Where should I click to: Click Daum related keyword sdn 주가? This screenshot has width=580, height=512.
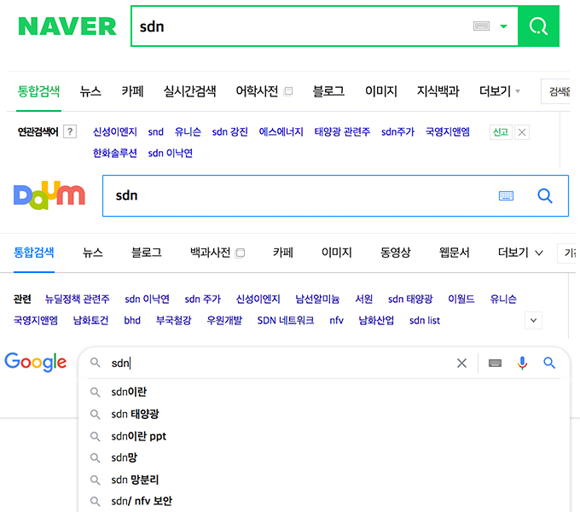[x=203, y=299]
